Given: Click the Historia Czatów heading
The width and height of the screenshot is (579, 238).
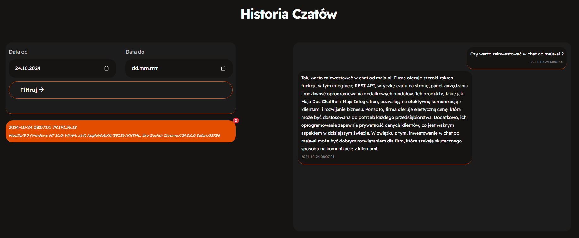Looking at the screenshot, I should (289, 14).
